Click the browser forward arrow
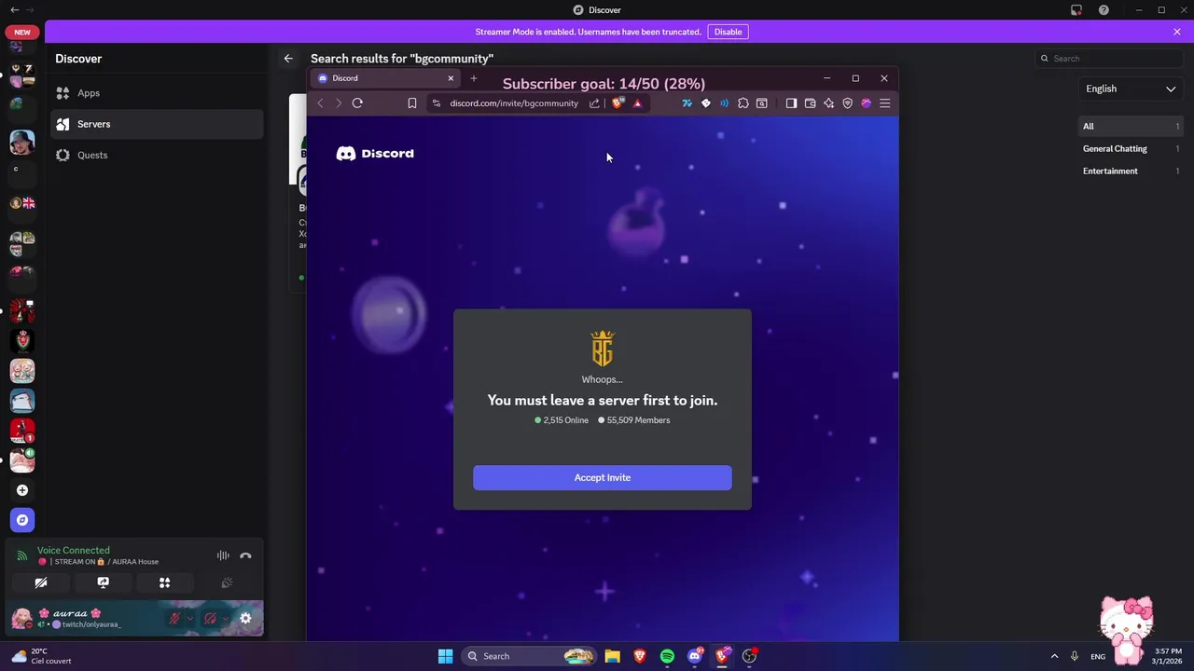Screen dimensions: 1194x671 [x=339, y=103]
